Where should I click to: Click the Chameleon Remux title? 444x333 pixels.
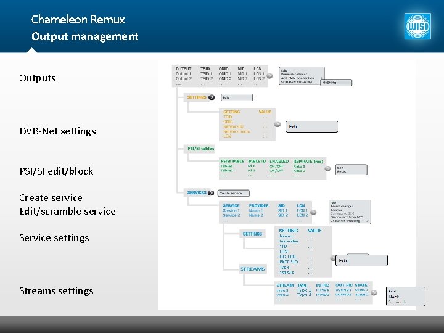coord(78,20)
